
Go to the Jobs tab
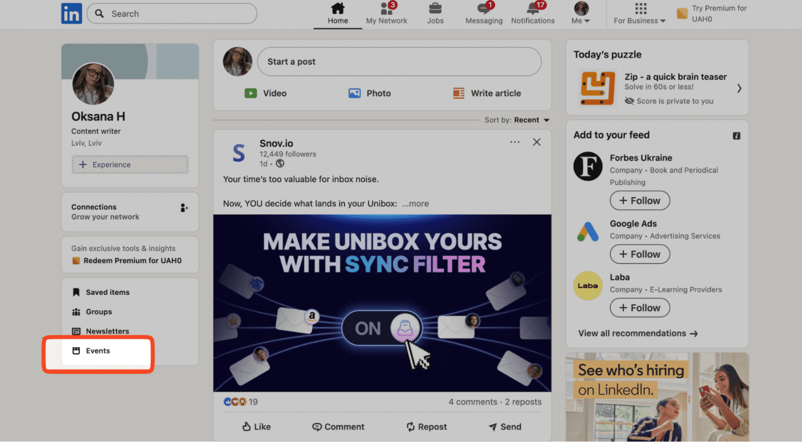tap(435, 14)
